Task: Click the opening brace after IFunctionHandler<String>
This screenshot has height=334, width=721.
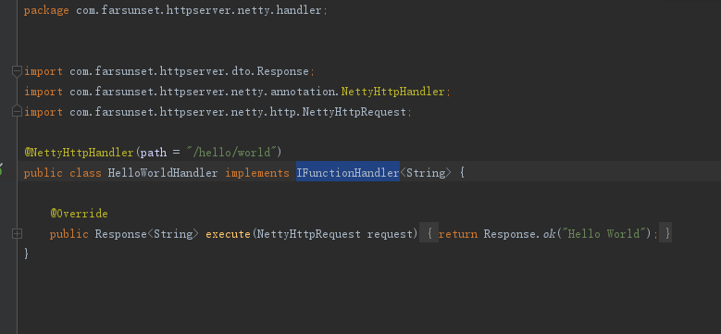Action: click(462, 173)
